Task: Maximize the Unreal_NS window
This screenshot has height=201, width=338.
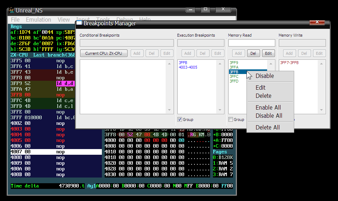Action: tap(206, 9)
